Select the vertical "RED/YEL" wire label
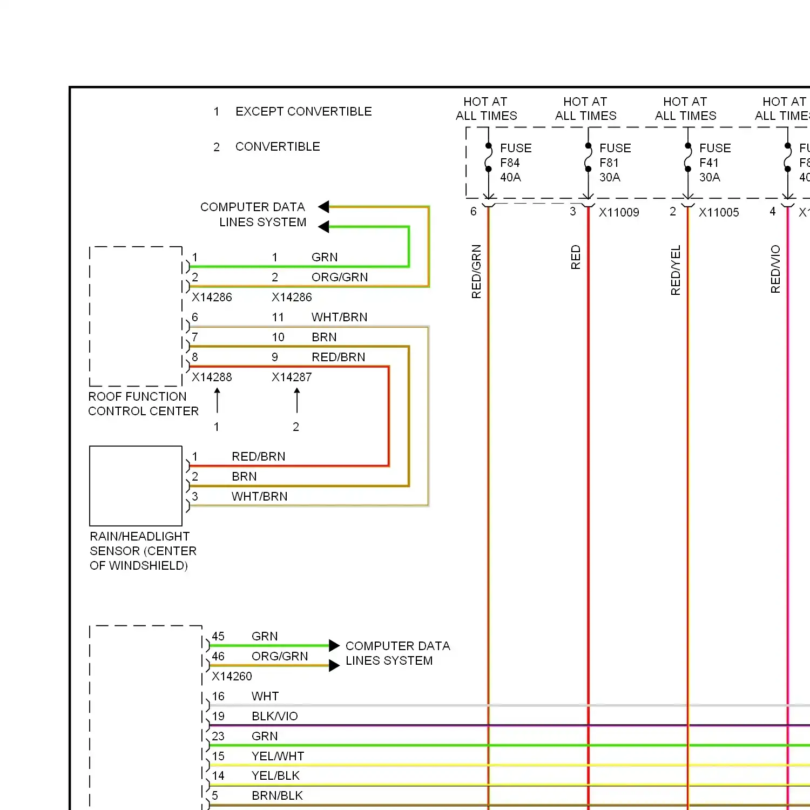The width and height of the screenshot is (810, 810). pyautogui.click(x=676, y=270)
